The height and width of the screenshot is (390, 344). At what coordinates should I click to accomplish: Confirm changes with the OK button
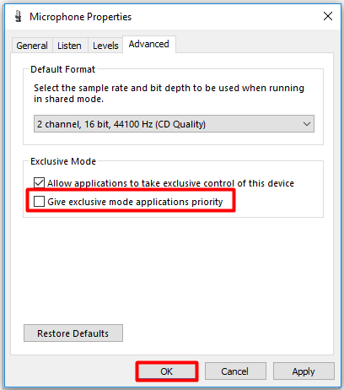[x=167, y=371]
